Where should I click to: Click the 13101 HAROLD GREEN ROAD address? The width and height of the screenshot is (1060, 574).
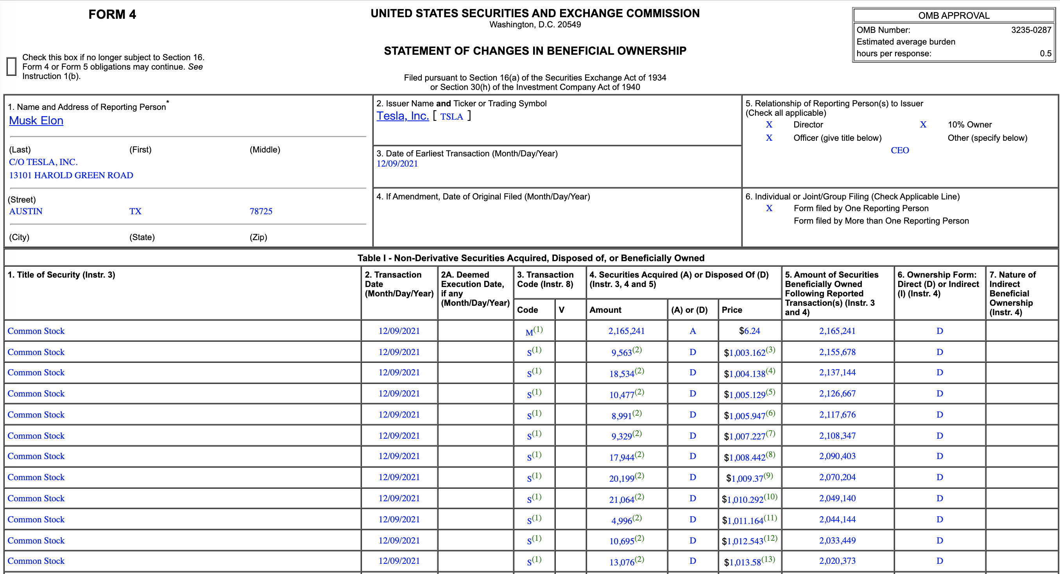[x=71, y=176]
